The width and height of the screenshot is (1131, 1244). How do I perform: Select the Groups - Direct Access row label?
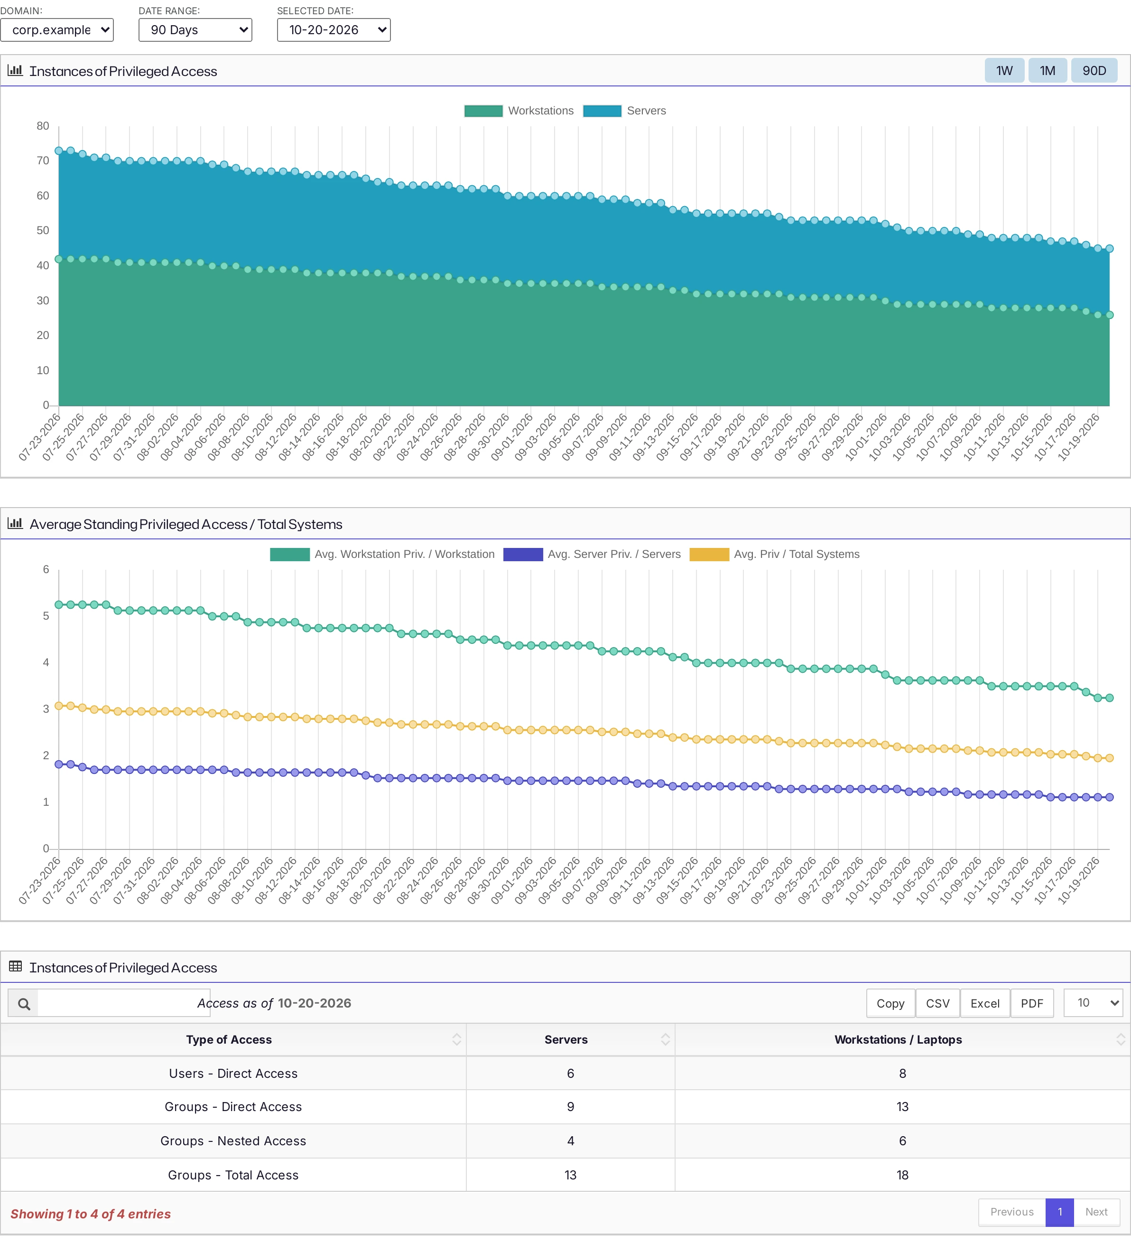click(233, 1106)
